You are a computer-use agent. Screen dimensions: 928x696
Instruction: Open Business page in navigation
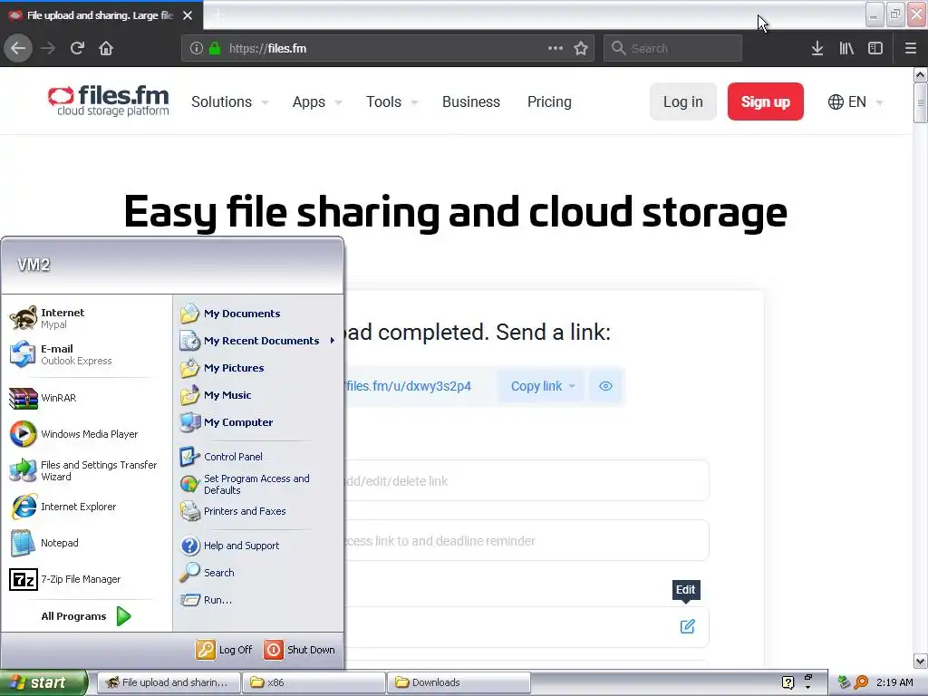tap(471, 101)
